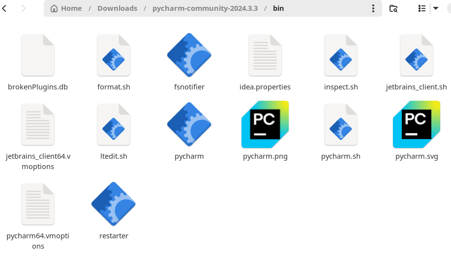Select the format.sh script icon
451x257 pixels.
114,55
